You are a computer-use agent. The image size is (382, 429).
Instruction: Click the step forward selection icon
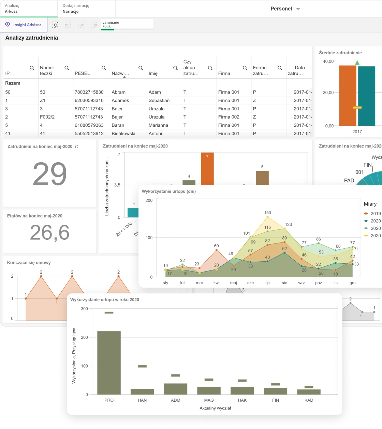(x=81, y=25)
